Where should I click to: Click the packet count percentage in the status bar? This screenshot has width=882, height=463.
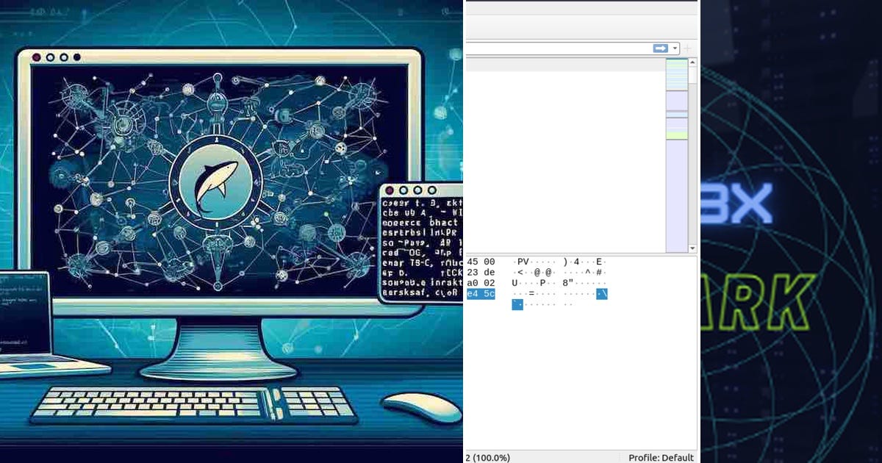click(x=487, y=457)
